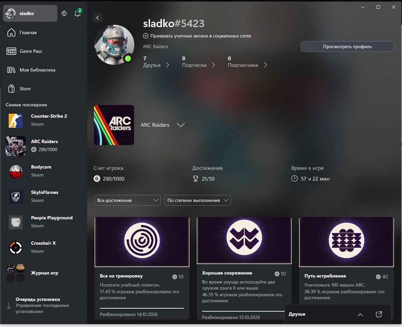Click the home house icon
The height and width of the screenshot is (327, 402).
tap(11, 32)
